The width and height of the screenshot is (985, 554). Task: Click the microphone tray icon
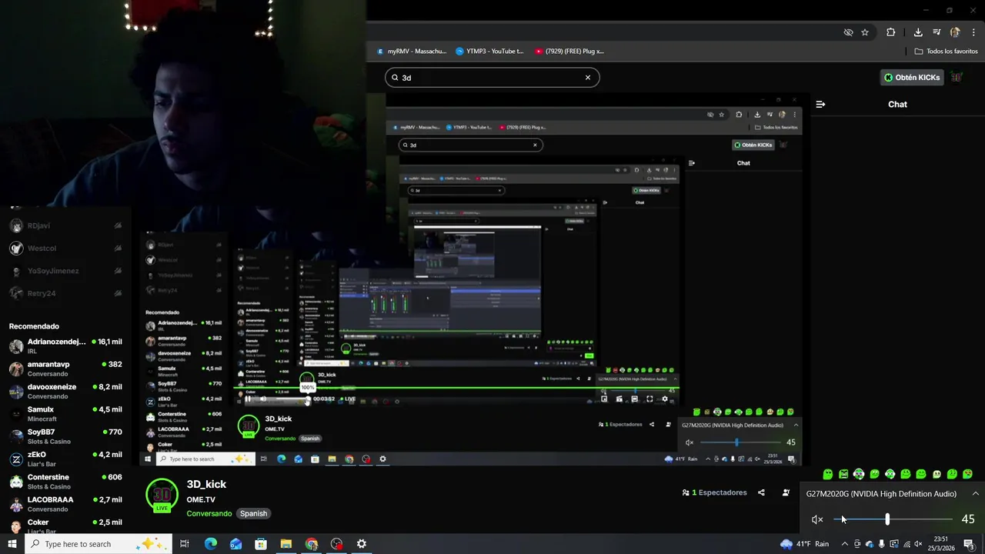tap(881, 544)
